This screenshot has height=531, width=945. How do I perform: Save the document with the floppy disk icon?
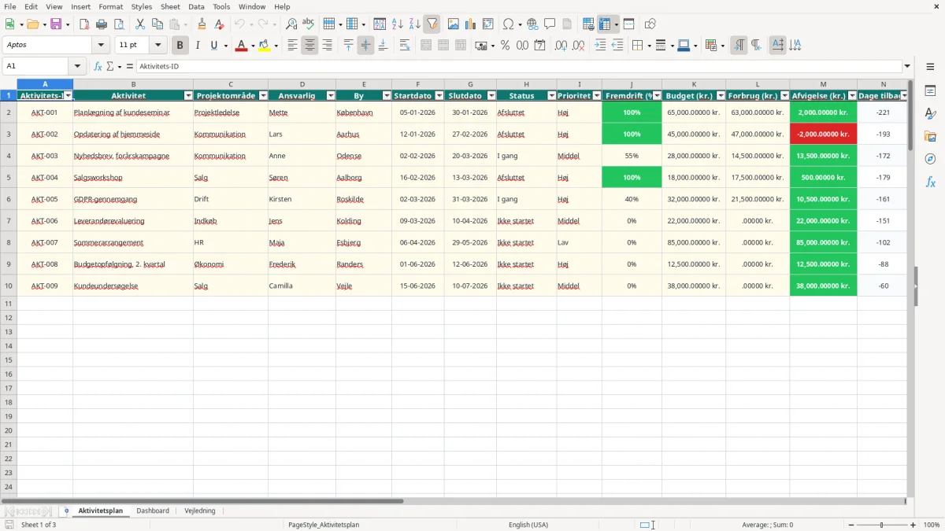[x=56, y=24]
